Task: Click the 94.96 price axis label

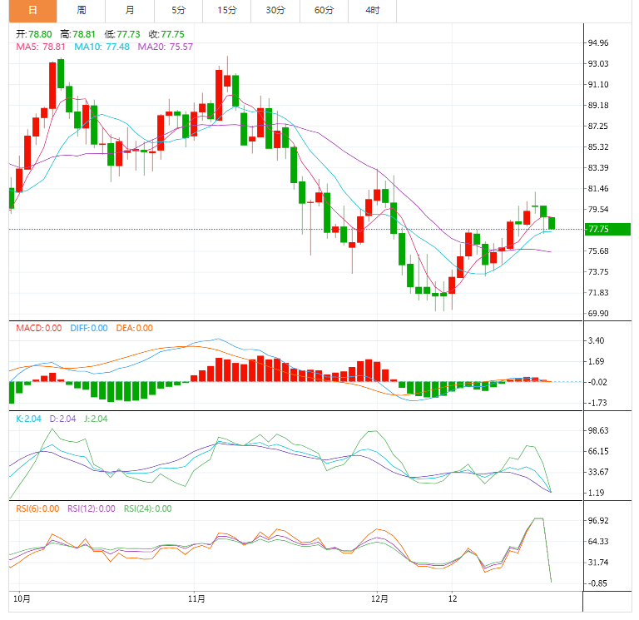Action: [598, 42]
